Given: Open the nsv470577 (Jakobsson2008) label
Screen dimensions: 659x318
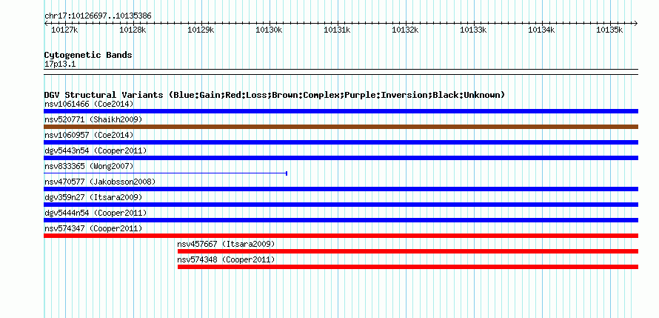Looking at the screenshot, I should 100,182.
